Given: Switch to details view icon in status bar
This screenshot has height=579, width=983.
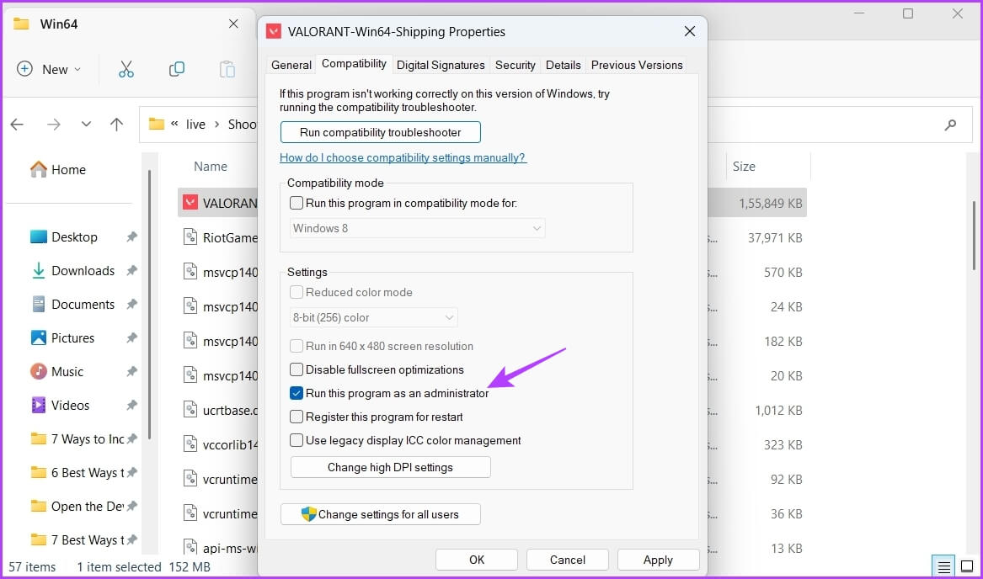Looking at the screenshot, I should (x=943, y=567).
